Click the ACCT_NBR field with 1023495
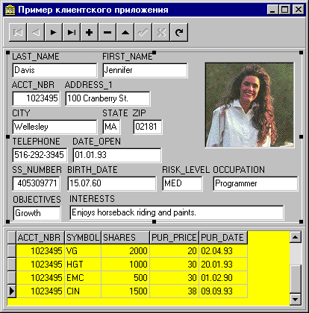 [x=36, y=98]
